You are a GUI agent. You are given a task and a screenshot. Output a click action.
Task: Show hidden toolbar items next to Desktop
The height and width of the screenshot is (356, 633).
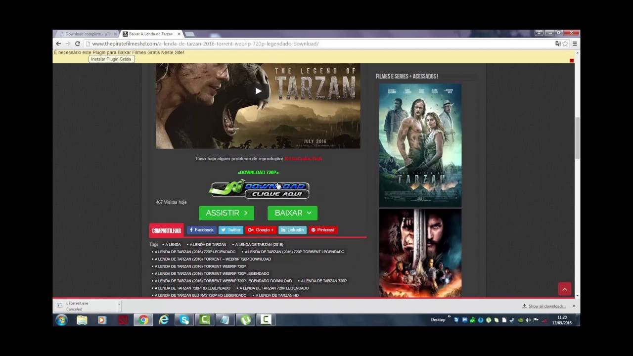coord(449,317)
